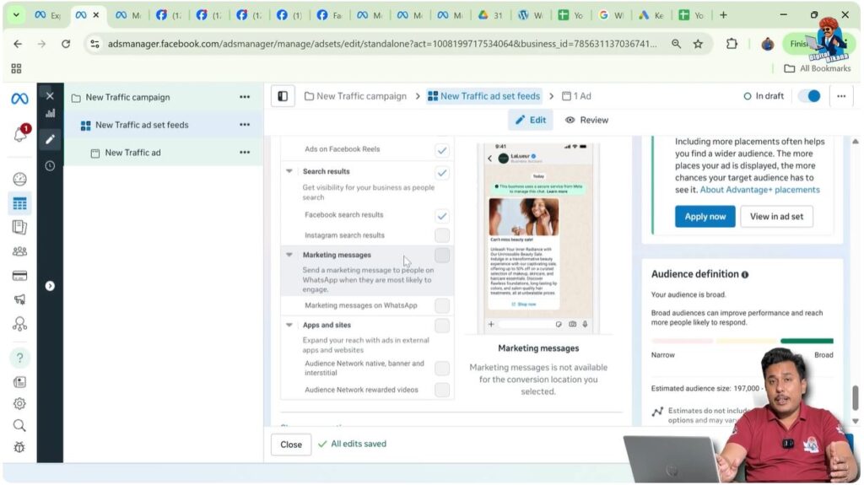Open bug report icon in sidebar
Image resolution: width=864 pixels, height=485 pixels.
20,447
